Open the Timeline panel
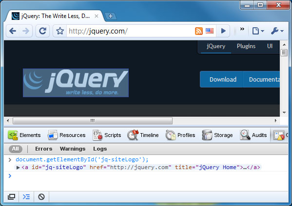292x206 pixels. (143, 135)
